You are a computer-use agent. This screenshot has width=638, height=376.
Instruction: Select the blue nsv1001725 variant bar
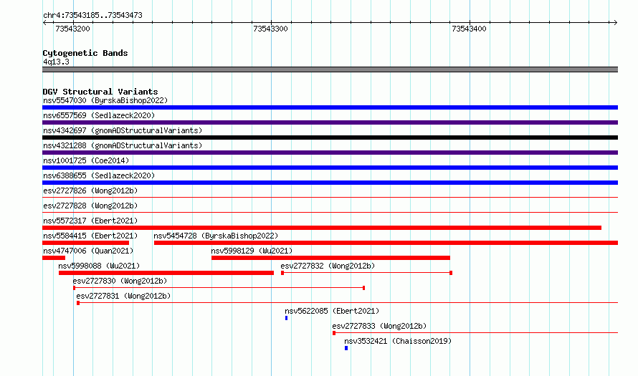click(330, 168)
